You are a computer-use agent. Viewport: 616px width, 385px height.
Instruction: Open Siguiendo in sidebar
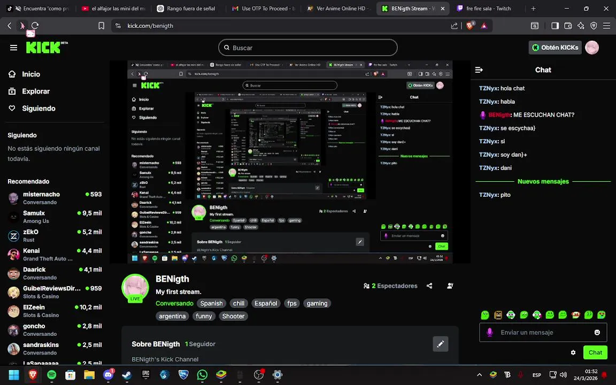click(x=32, y=109)
